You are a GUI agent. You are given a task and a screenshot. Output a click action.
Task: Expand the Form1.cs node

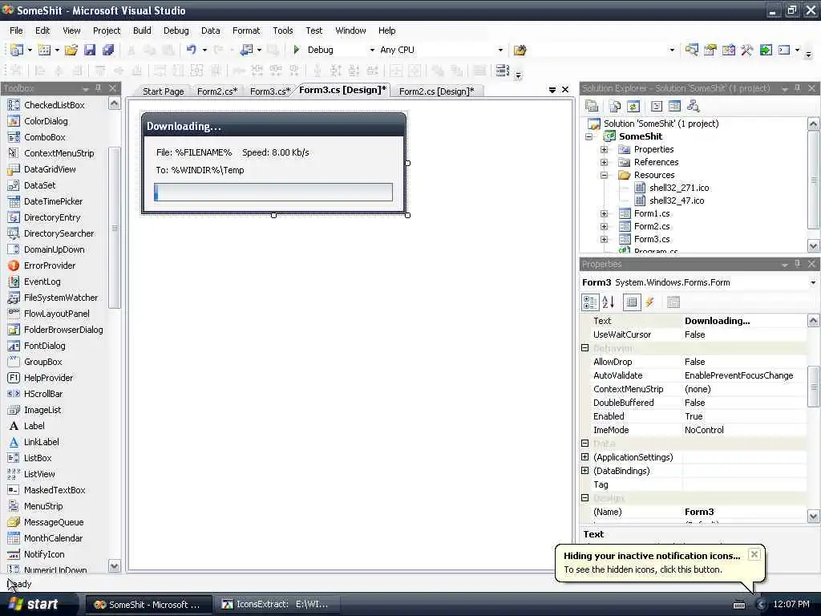coord(604,213)
